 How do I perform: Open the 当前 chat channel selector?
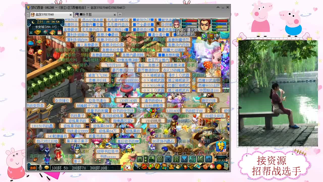click(33, 168)
